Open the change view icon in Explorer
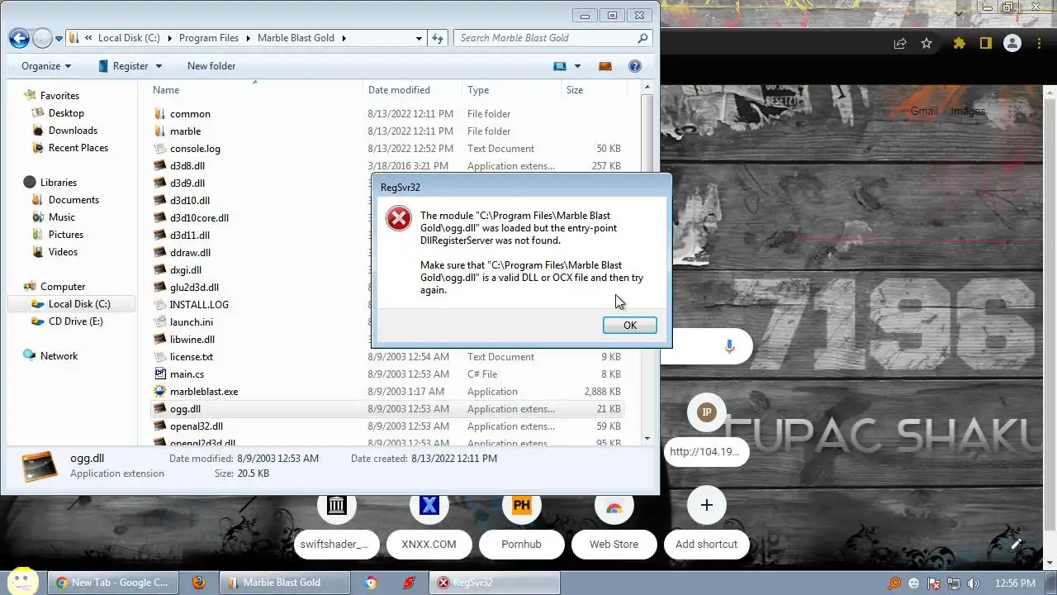This screenshot has height=595, width=1057. (x=560, y=66)
